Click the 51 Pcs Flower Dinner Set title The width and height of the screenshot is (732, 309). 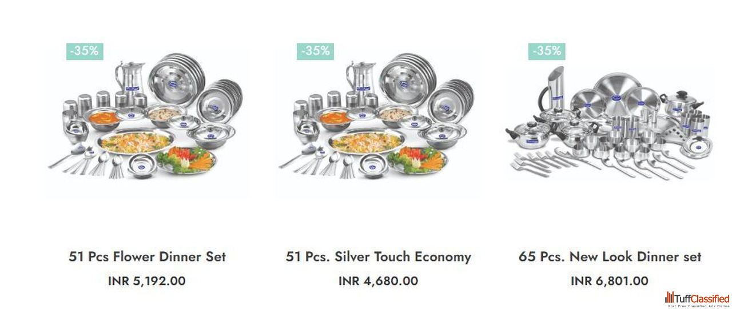(148, 256)
